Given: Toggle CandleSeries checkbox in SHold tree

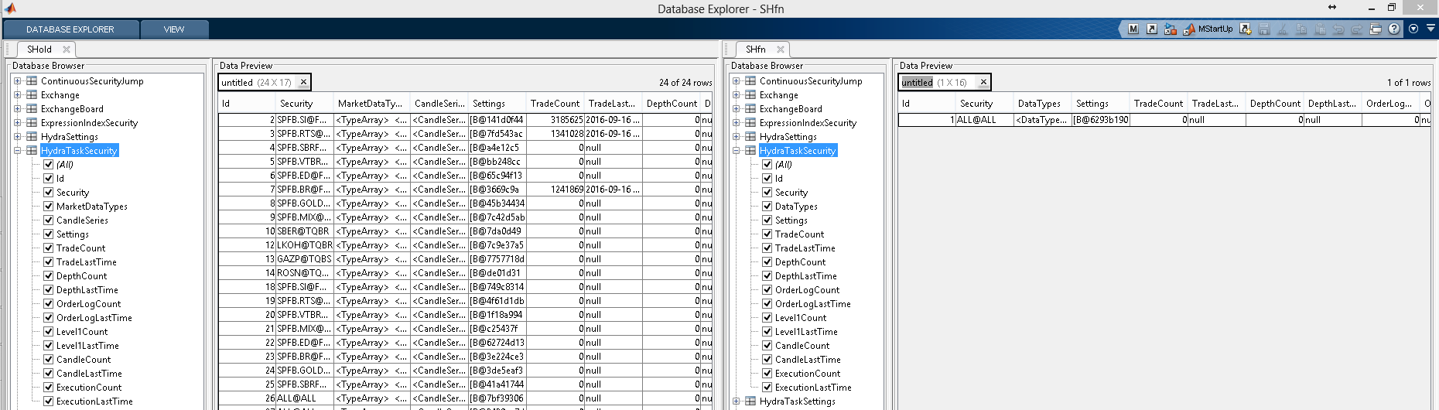Looking at the screenshot, I should click(x=49, y=220).
